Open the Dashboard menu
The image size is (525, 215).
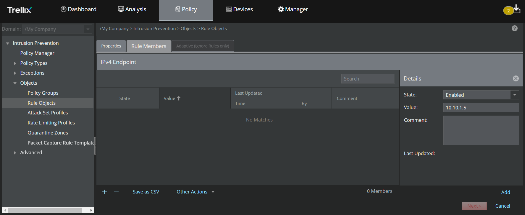[78, 9]
